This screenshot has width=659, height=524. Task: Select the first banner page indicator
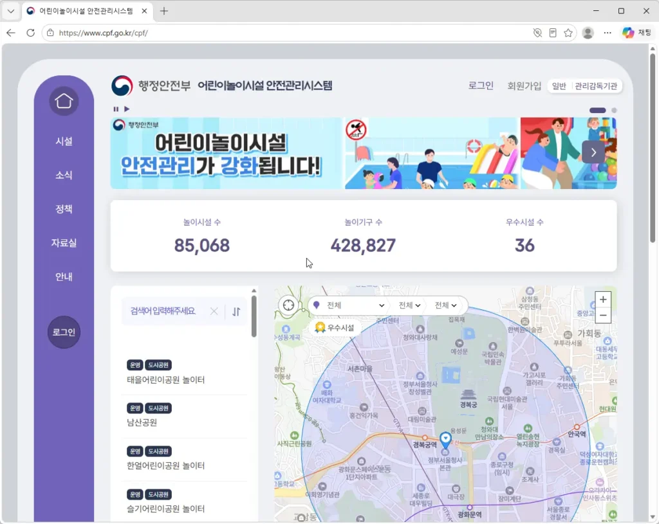coord(598,111)
